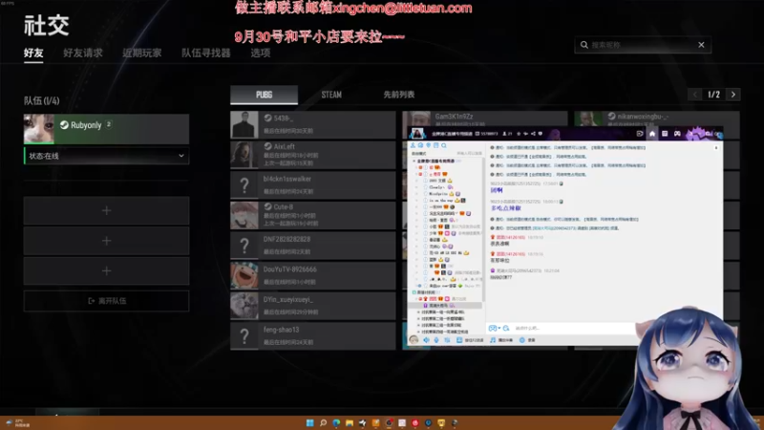This screenshot has width=764, height=430.
Task: Switch to the STEAM friends tab
Action: (x=331, y=95)
